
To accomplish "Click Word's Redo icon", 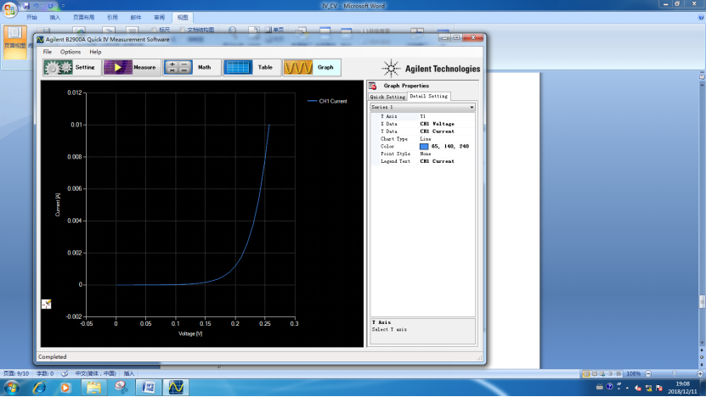I will 50,6.
